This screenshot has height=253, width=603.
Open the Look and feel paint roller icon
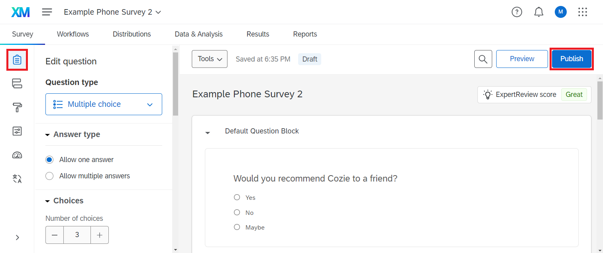pyautogui.click(x=17, y=107)
